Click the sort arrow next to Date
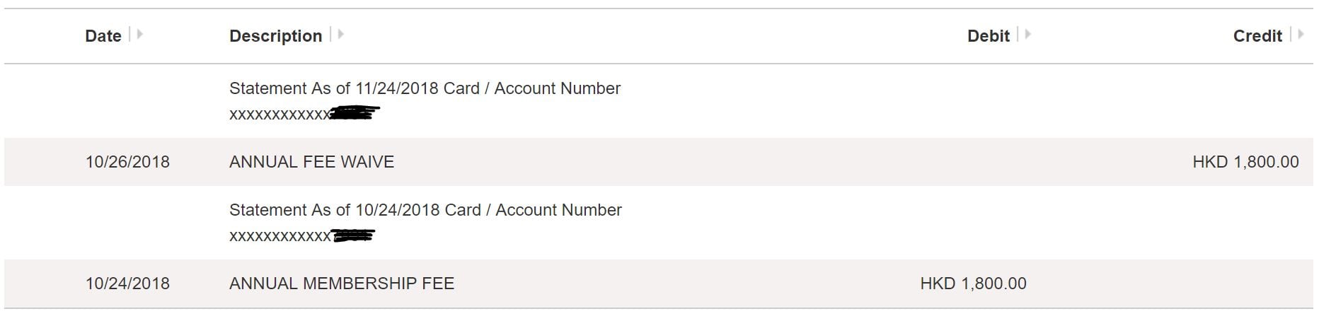 pyautogui.click(x=139, y=34)
